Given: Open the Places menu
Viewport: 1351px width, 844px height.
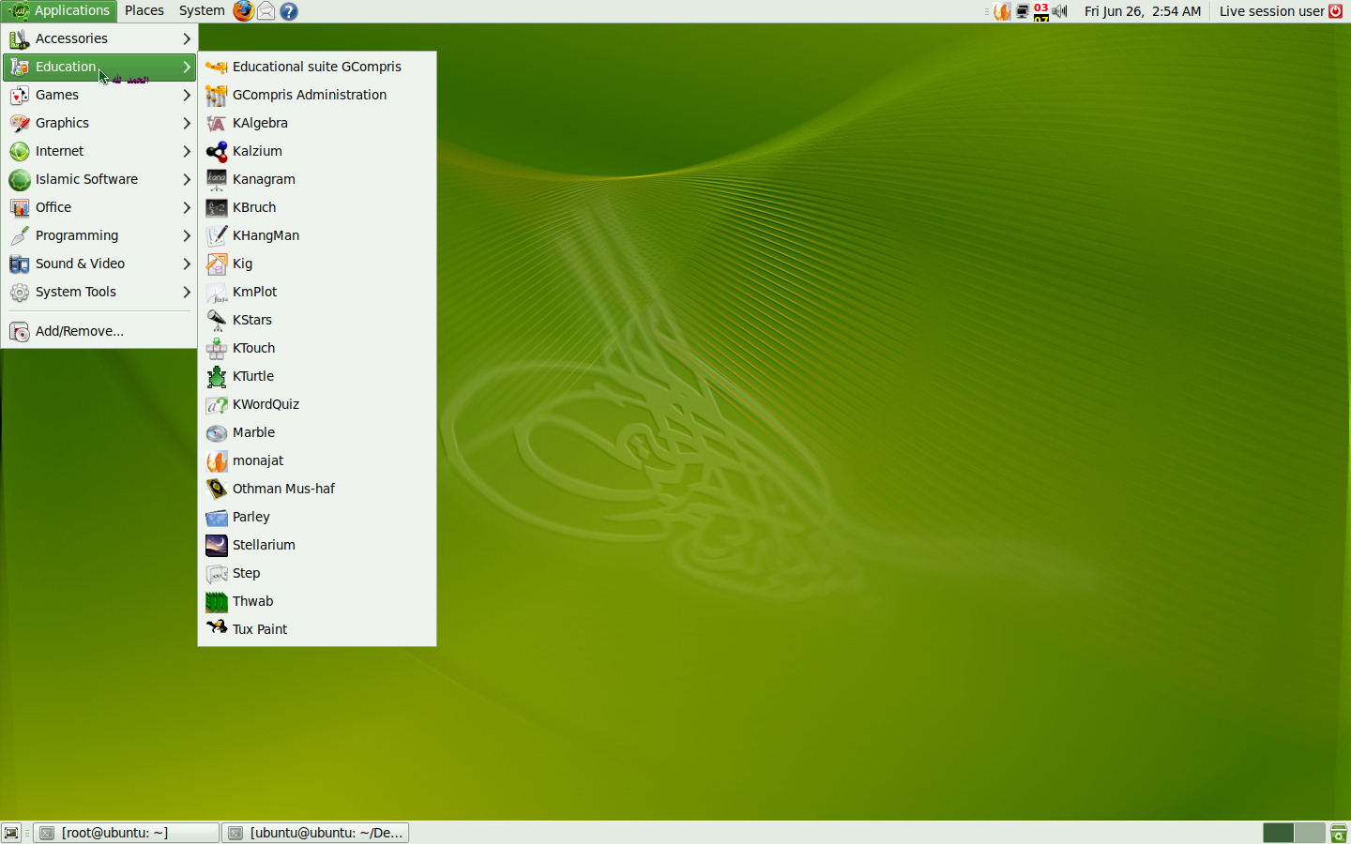Looking at the screenshot, I should [144, 11].
